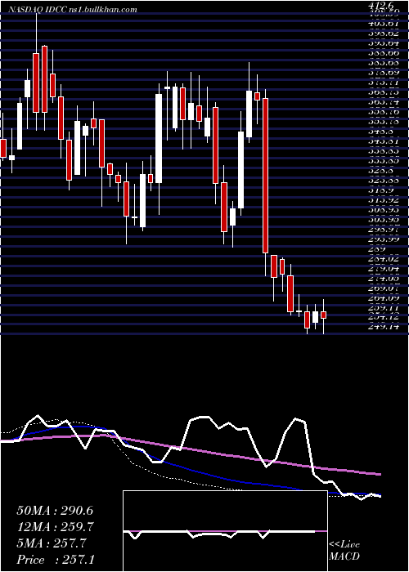
Task: Click the '<<Live MACD' label
Action: click(x=344, y=551)
